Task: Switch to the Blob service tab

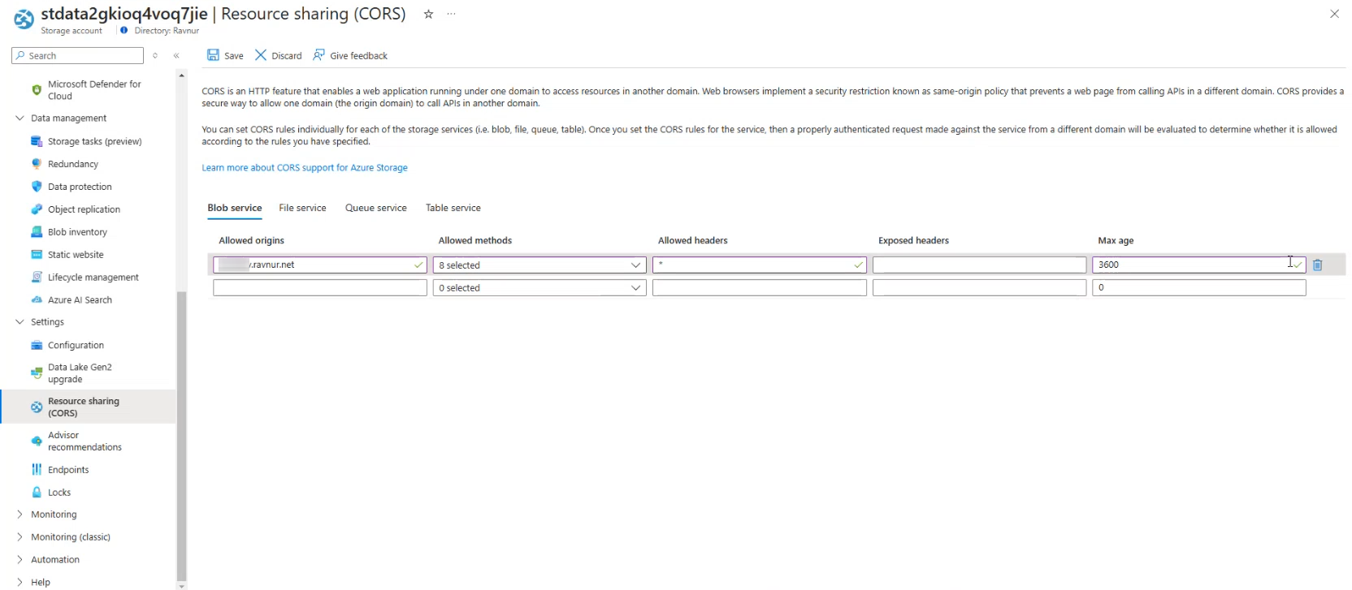Action: (x=235, y=209)
